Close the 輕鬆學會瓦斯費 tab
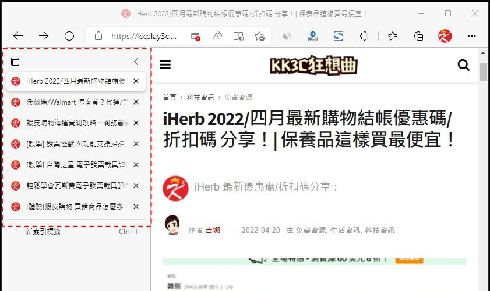Viewport: 490px width, 291px height. (136, 186)
